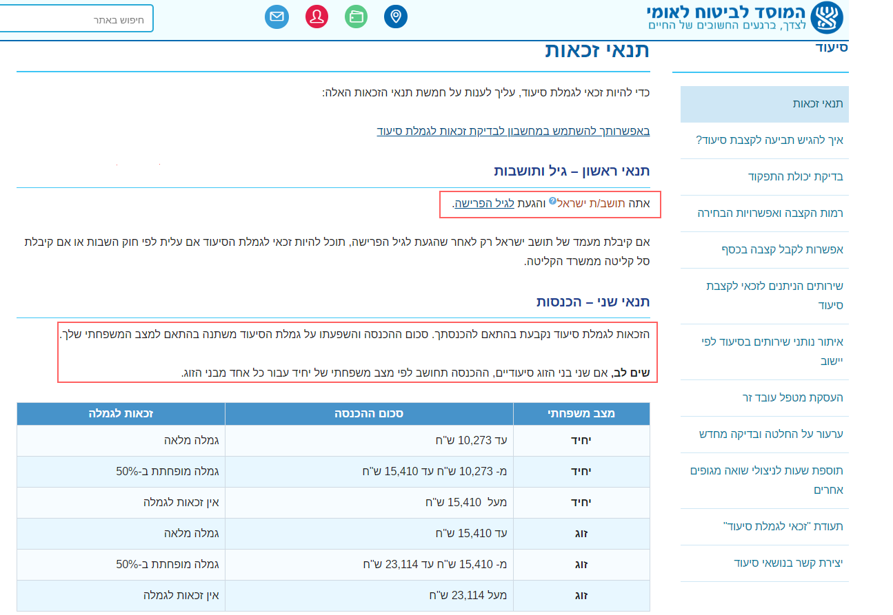Click heading תנאי ראשון – גיל ותושבות

[572, 171]
